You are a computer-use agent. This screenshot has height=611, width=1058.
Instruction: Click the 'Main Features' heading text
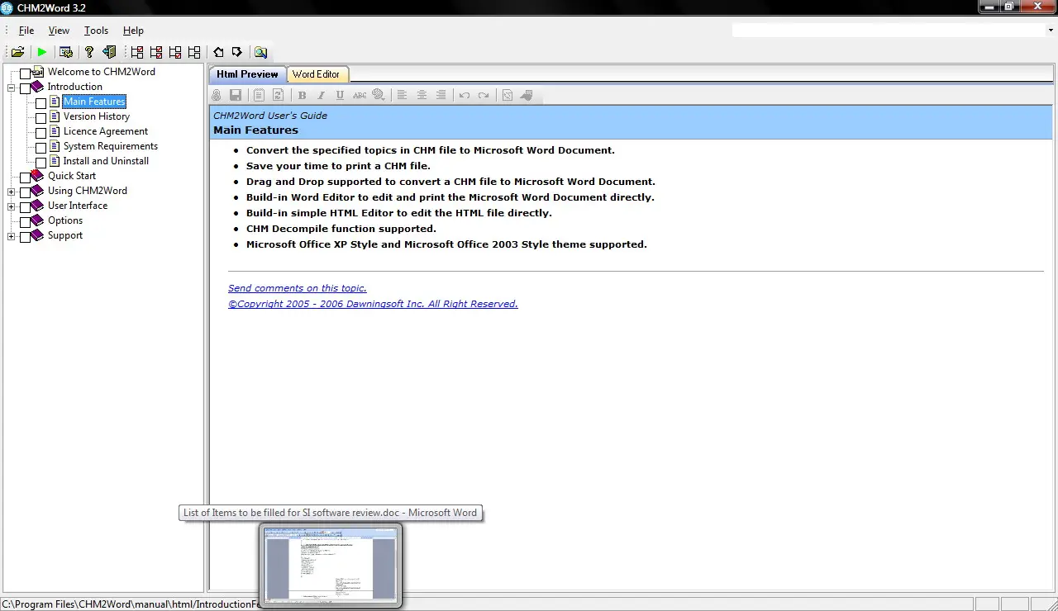(255, 130)
